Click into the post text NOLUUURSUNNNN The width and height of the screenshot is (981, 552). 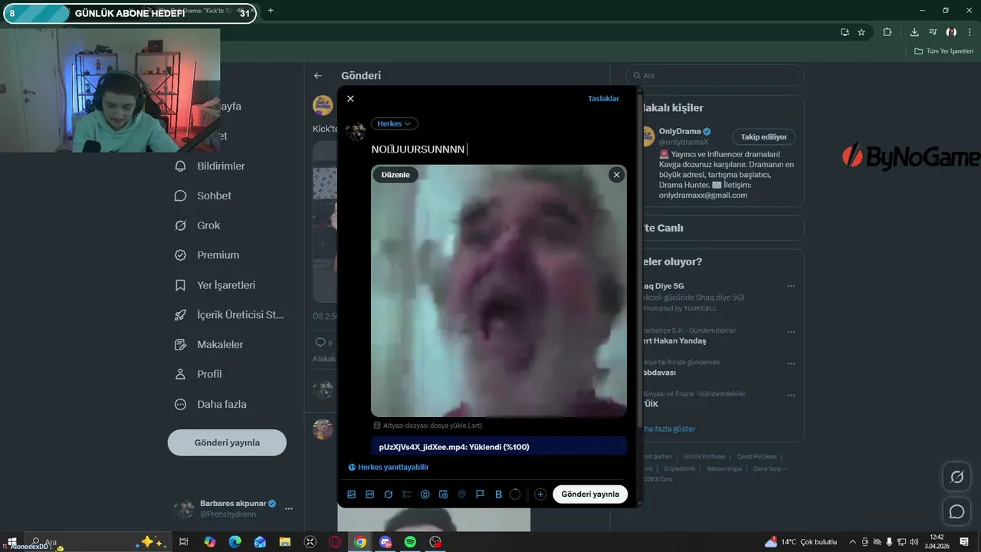(418, 149)
